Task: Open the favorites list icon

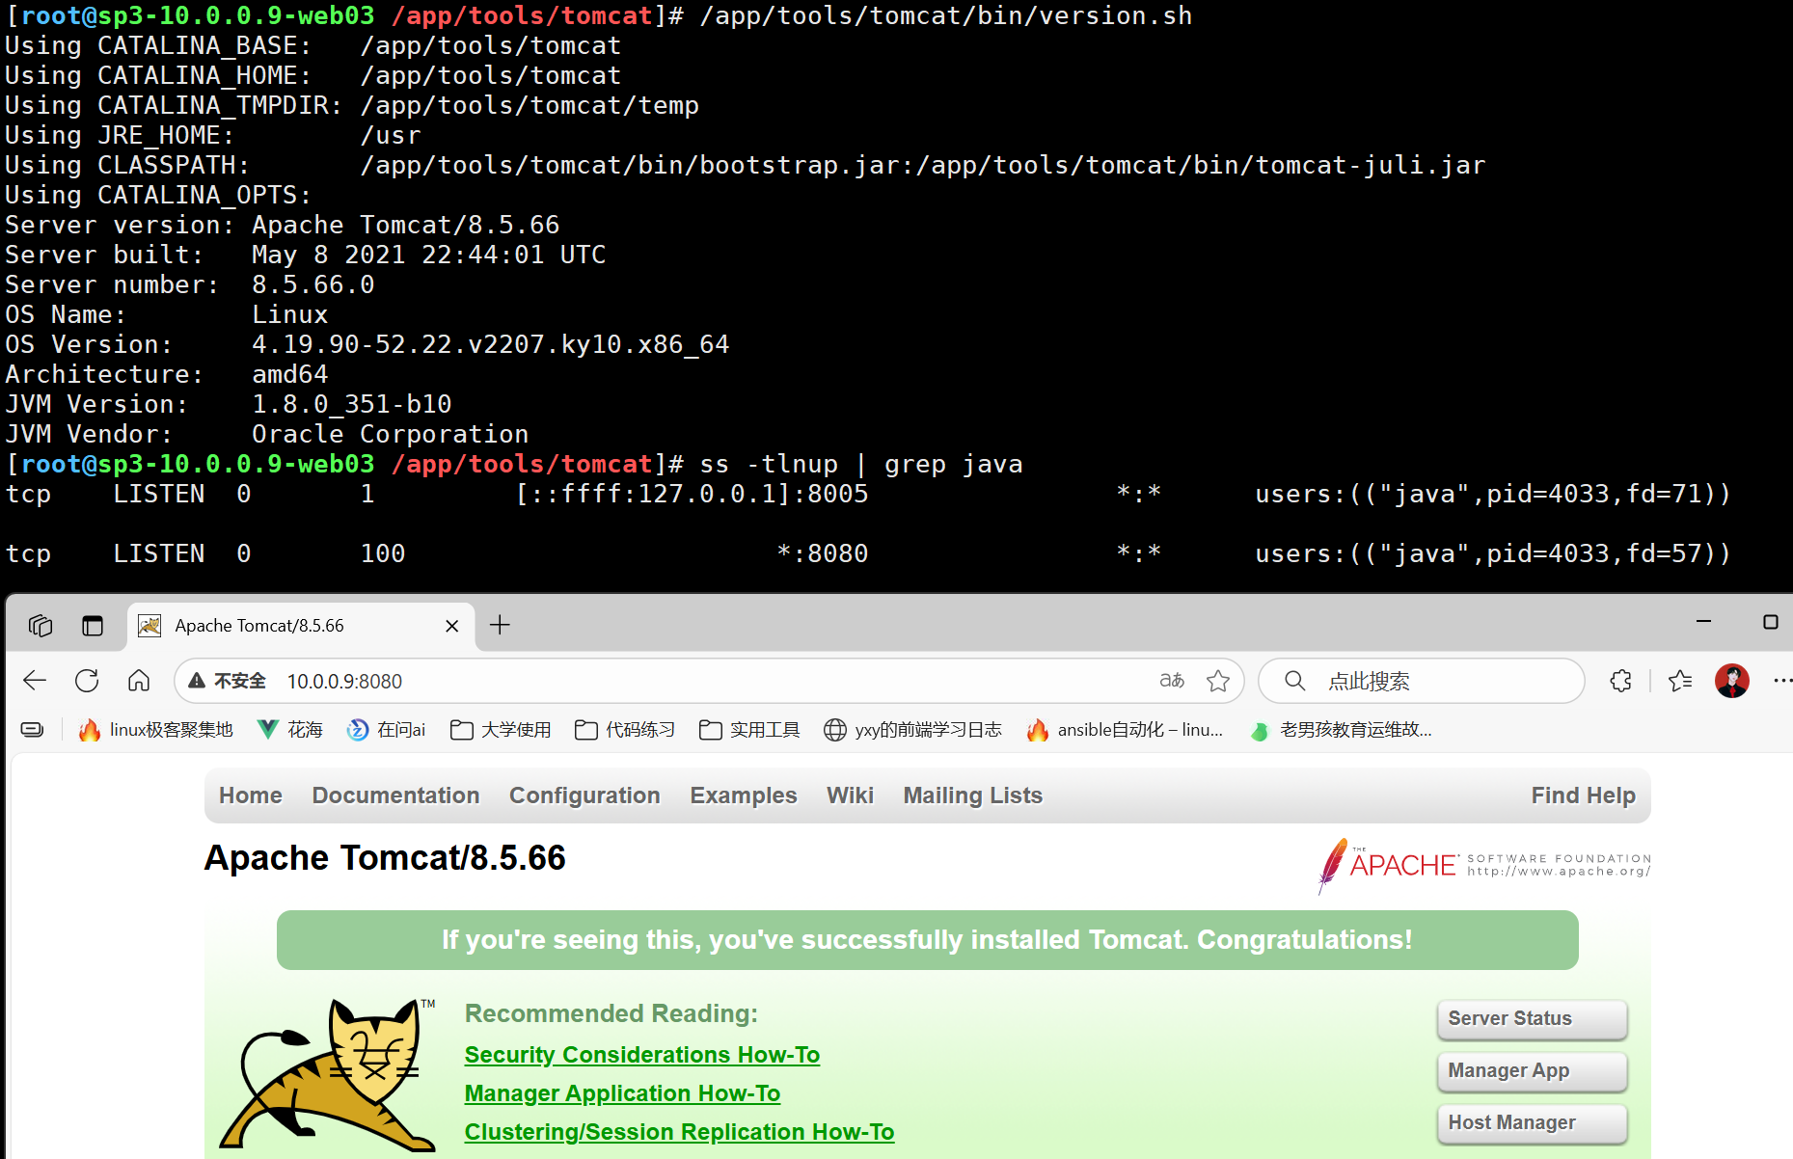Action: [x=1680, y=681]
